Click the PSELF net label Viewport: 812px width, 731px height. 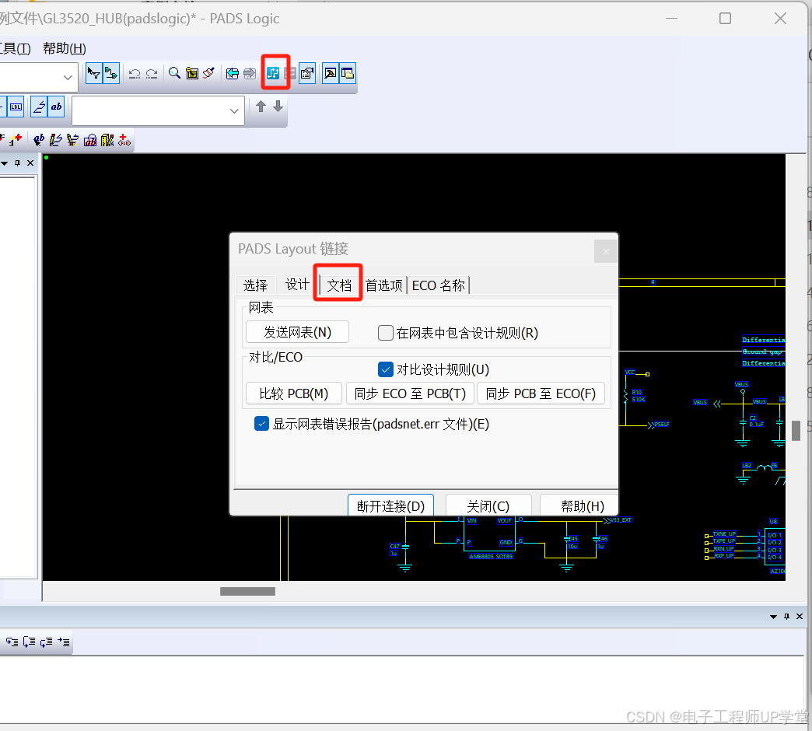pyautogui.click(x=661, y=424)
